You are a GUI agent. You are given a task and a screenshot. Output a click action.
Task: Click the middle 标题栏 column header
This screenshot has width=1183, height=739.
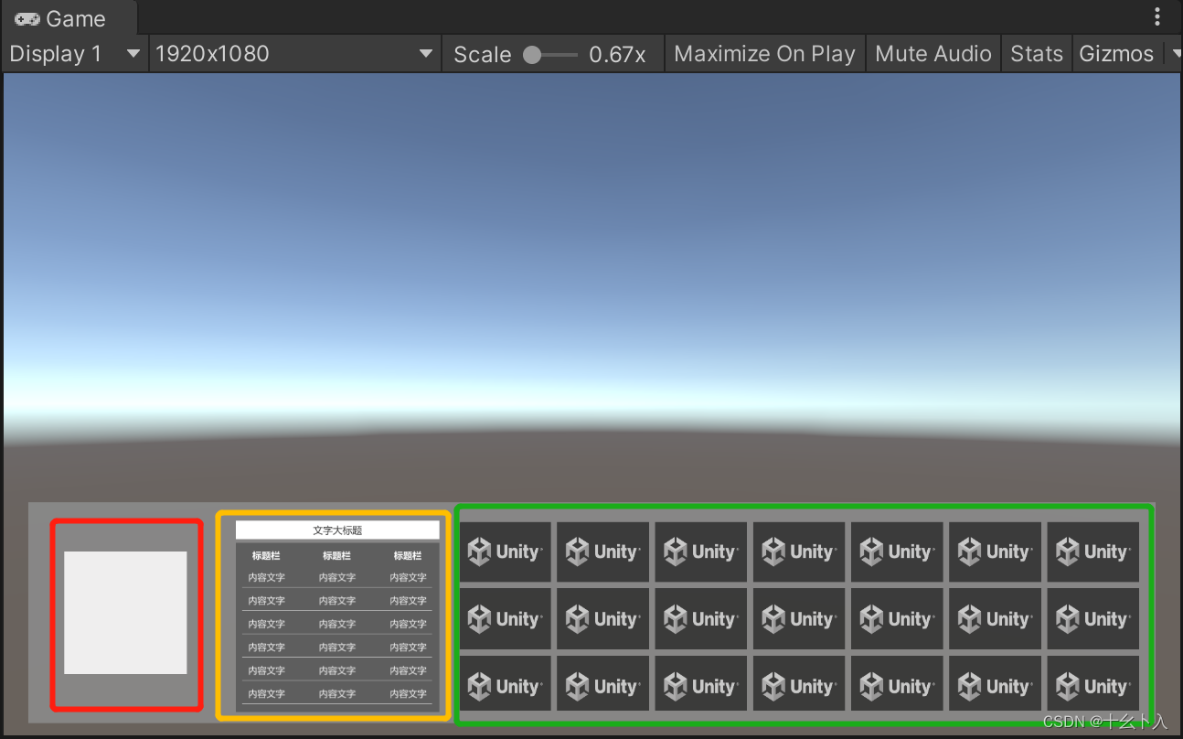click(x=337, y=555)
